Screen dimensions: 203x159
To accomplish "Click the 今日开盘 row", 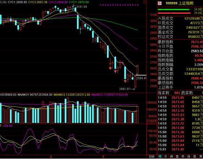I will [181, 47].
